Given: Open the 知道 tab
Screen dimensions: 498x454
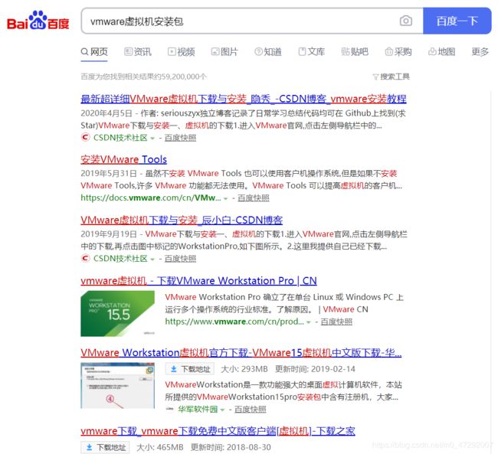Looking at the screenshot, I should [268, 52].
